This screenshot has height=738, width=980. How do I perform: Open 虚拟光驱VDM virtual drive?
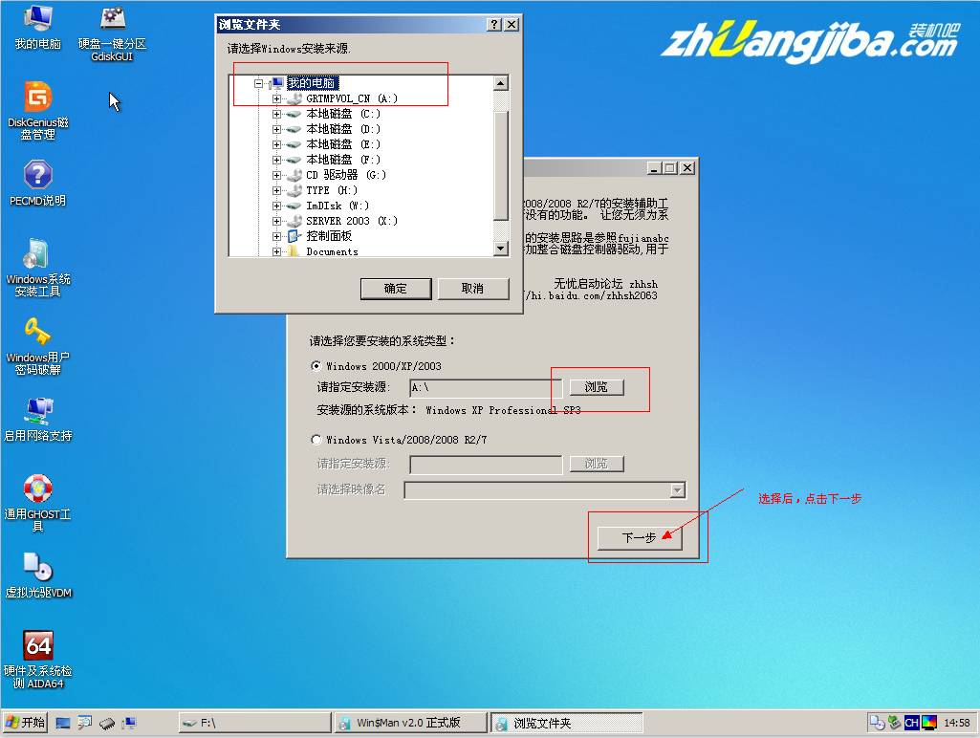pos(36,566)
